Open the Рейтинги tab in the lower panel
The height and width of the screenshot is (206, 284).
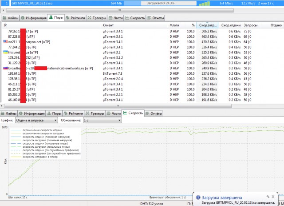pyautogui.click(x=73, y=113)
